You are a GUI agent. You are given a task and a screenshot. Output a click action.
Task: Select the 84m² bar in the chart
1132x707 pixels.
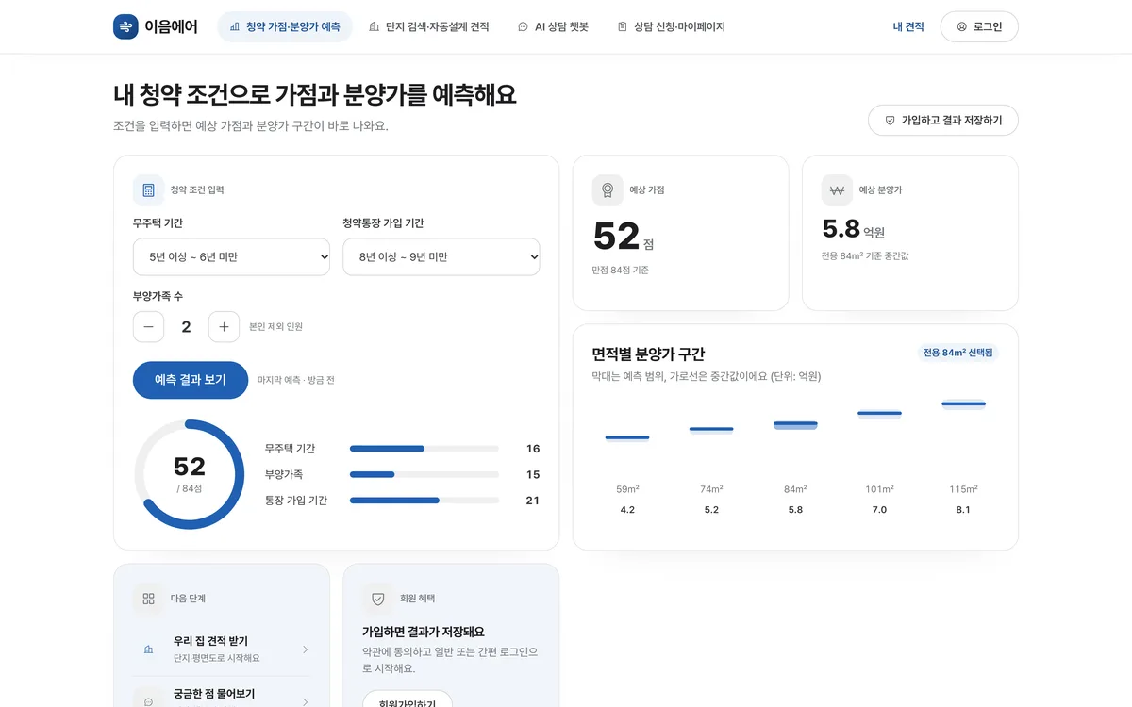click(x=795, y=425)
